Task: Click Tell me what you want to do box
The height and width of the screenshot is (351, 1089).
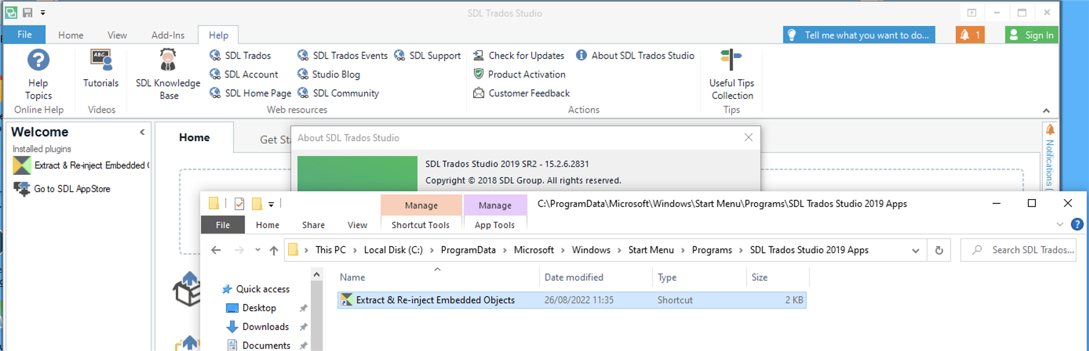Action: tap(859, 35)
